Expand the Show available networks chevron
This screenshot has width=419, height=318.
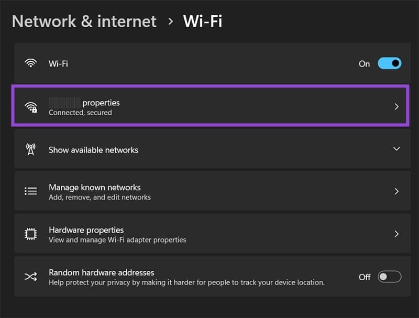point(396,149)
